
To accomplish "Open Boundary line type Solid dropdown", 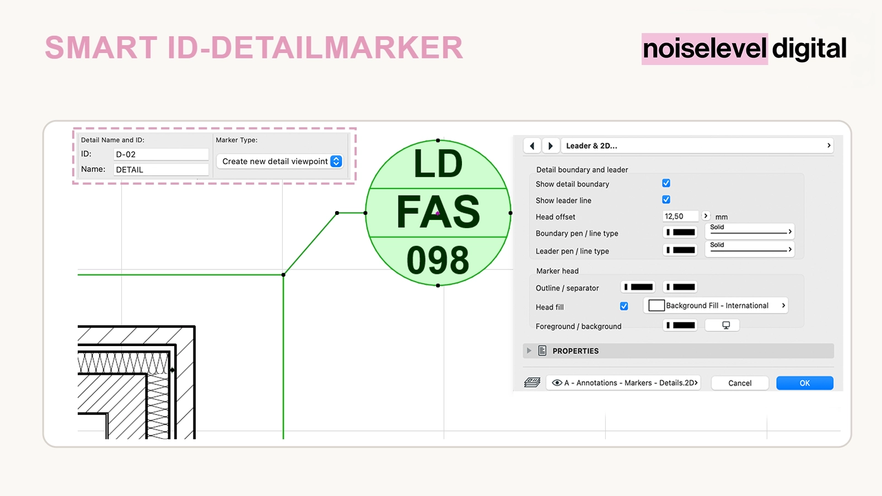I will coord(750,231).
